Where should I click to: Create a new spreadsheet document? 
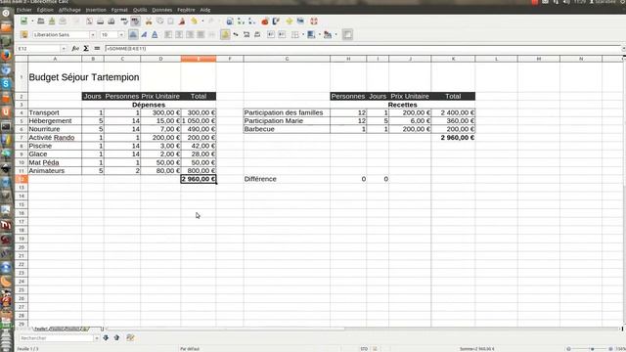(x=23, y=22)
